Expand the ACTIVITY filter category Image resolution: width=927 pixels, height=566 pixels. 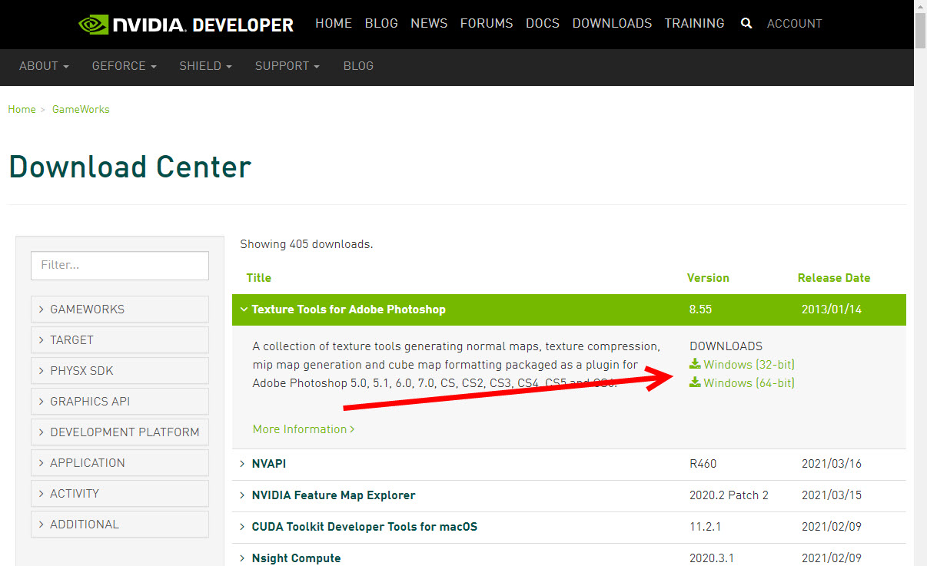pos(120,493)
